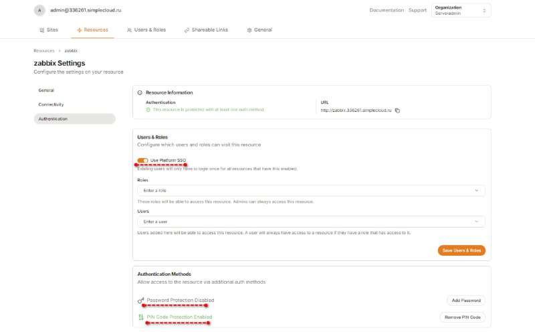
Task: Switch to the Resources tab
Action: 92,30
